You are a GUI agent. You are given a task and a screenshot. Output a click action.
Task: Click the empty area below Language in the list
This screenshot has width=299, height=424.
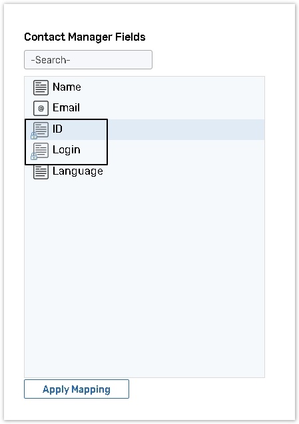click(x=145, y=279)
